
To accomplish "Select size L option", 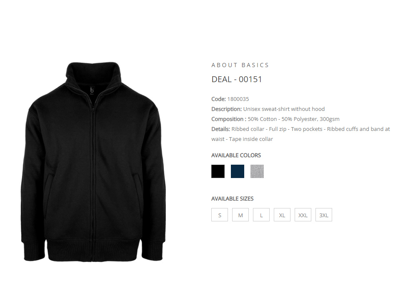I will tap(261, 215).
